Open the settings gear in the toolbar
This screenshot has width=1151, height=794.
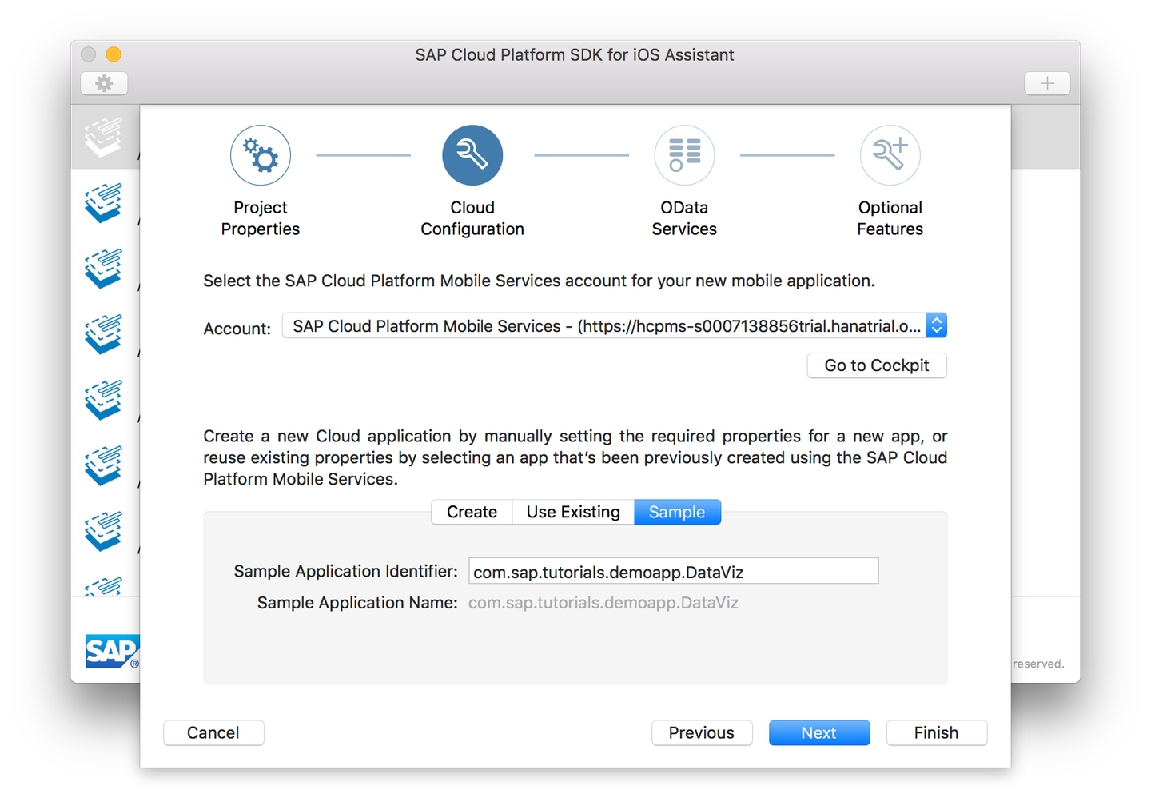point(104,83)
